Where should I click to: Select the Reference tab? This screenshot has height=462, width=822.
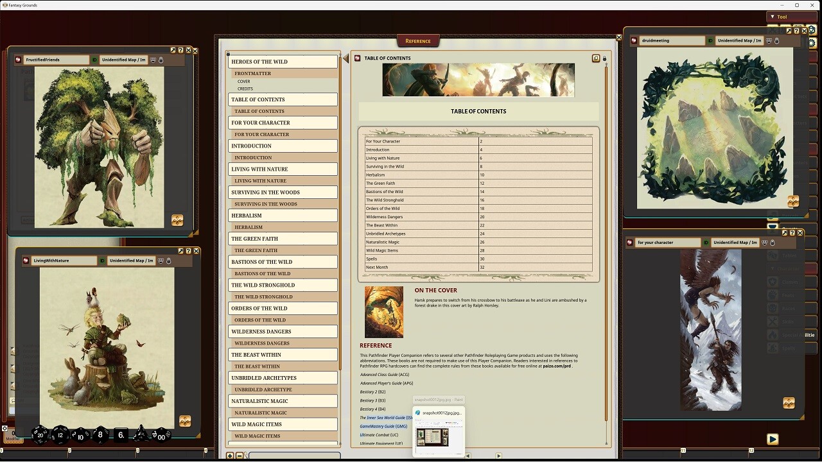click(x=418, y=40)
